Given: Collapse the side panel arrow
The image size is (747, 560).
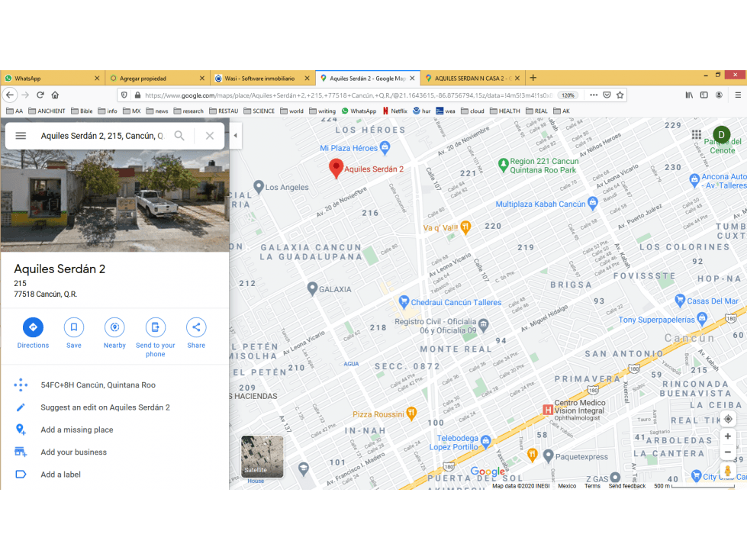Looking at the screenshot, I should pyautogui.click(x=235, y=135).
